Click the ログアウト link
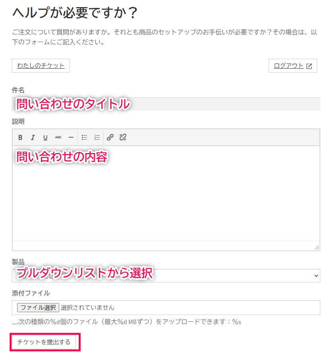This screenshot has height=357, width=331. [x=288, y=66]
